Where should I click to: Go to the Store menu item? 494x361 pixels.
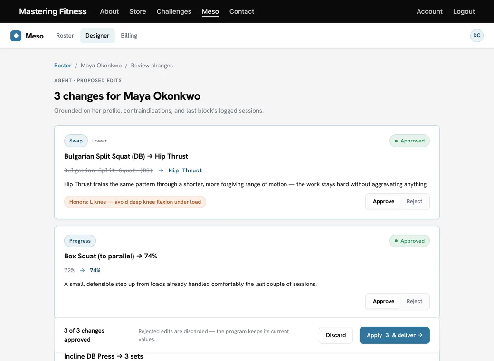click(138, 11)
